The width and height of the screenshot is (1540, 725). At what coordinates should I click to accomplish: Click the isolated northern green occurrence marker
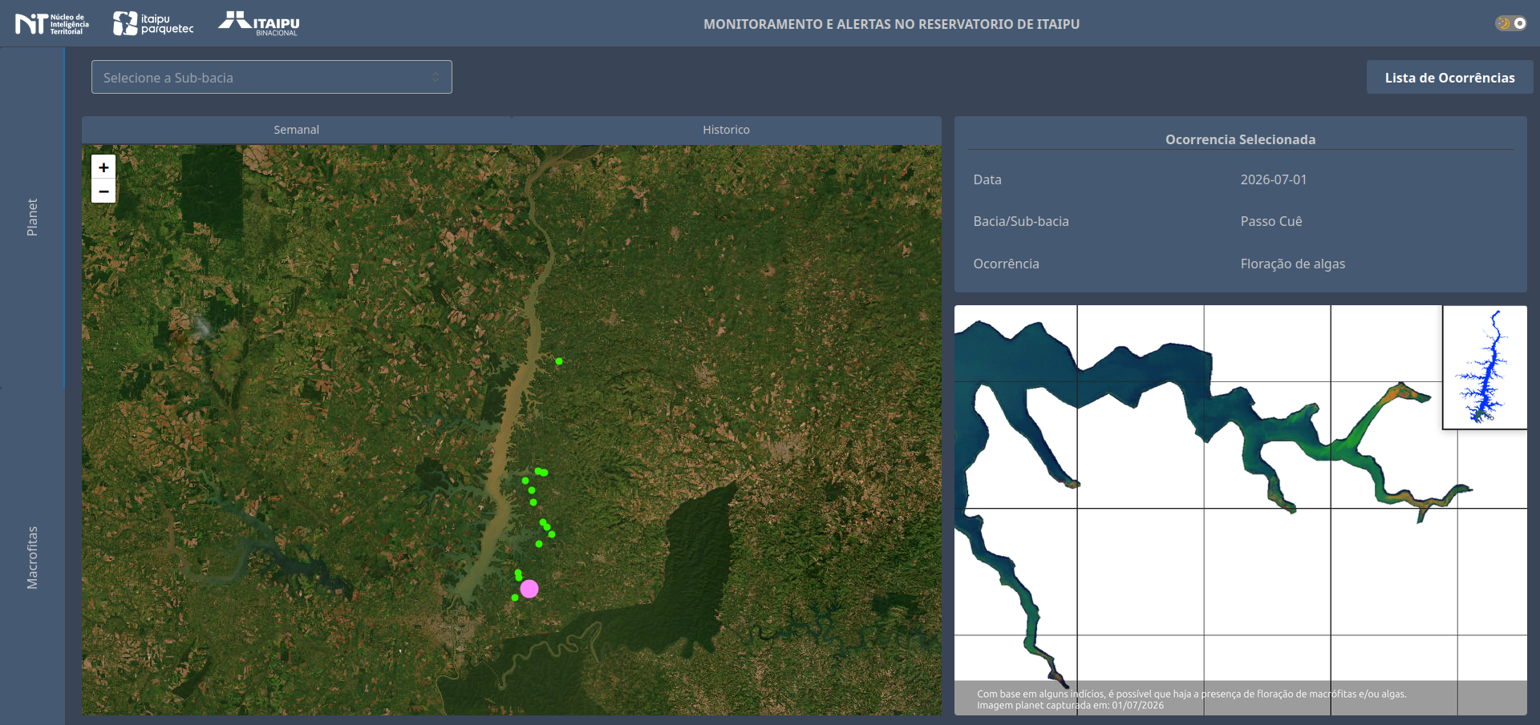click(x=559, y=361)
